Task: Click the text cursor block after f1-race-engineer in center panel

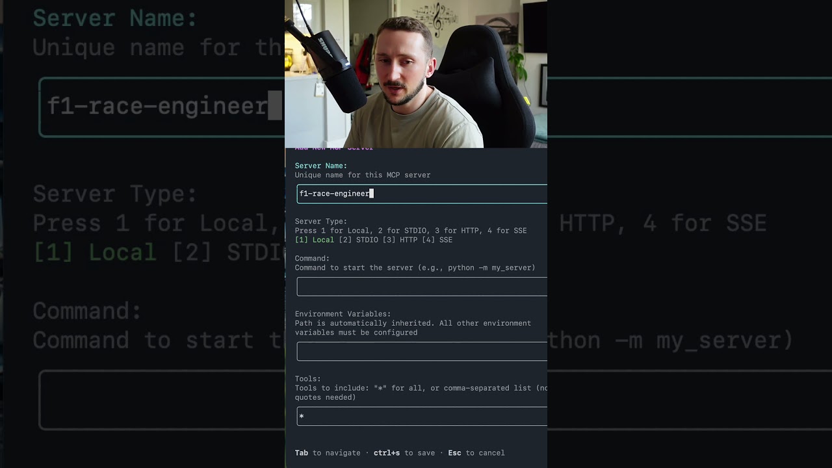Action: click(x=372, y=194)
